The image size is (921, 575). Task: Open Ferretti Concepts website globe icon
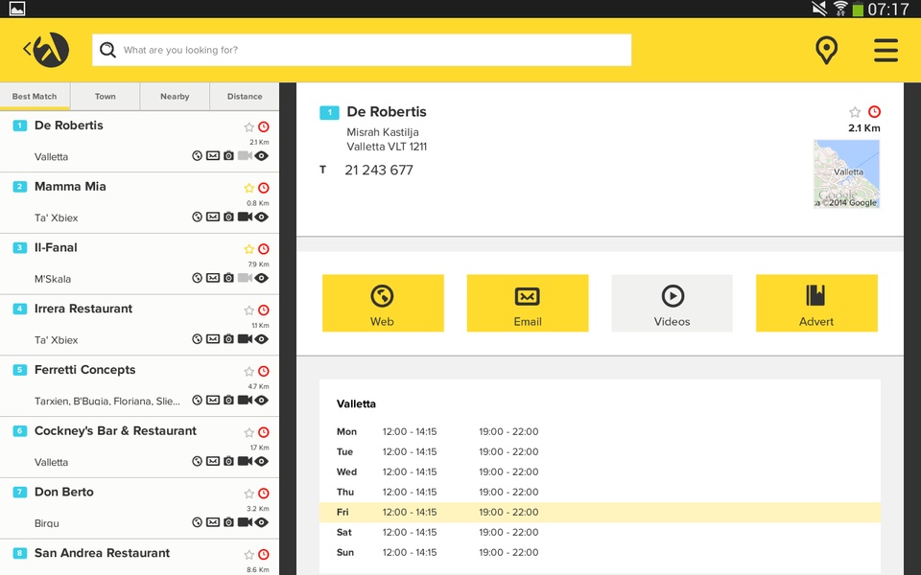pyautogui.click(x=198, y=400)
